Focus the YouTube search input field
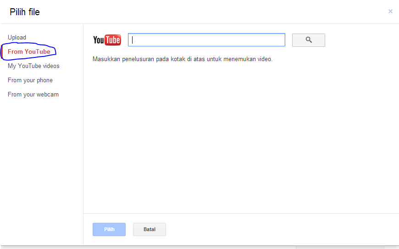 (x=206, y=40)
